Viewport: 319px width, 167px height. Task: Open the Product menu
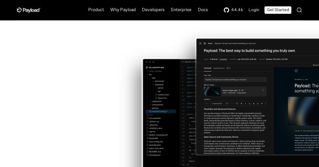pos(96,10)
